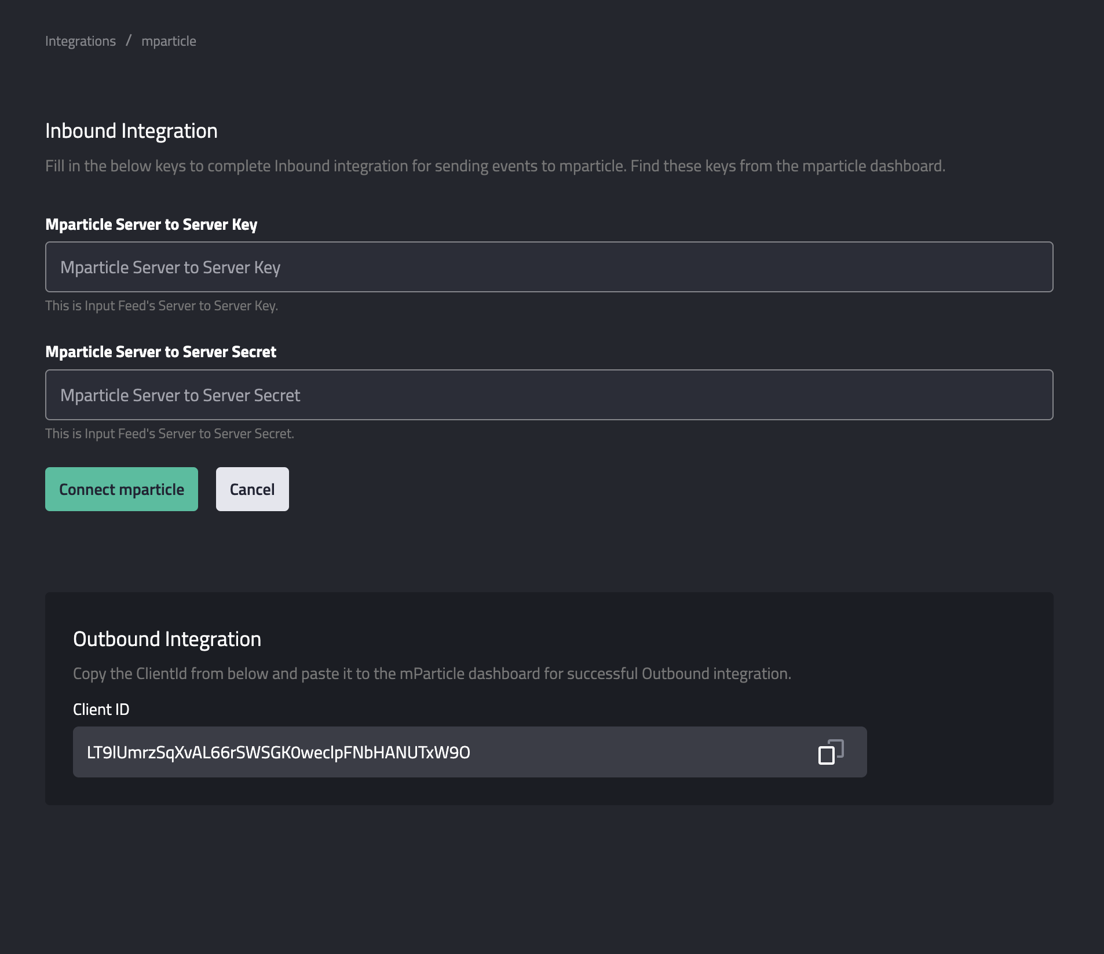Click the 'Mparticle Server to Server Key' label

click(x=151, y=225)
